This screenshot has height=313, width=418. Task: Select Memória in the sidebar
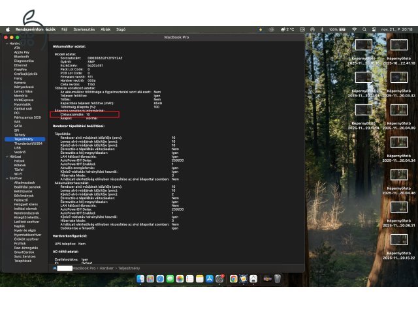(x=20, y=96)
